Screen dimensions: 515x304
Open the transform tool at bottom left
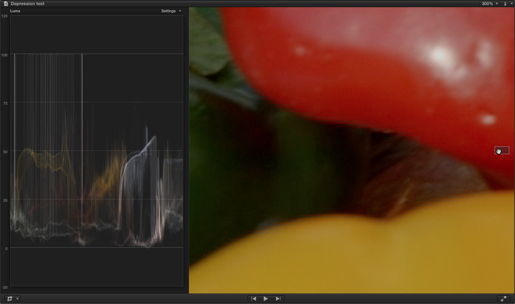[10, 299]
